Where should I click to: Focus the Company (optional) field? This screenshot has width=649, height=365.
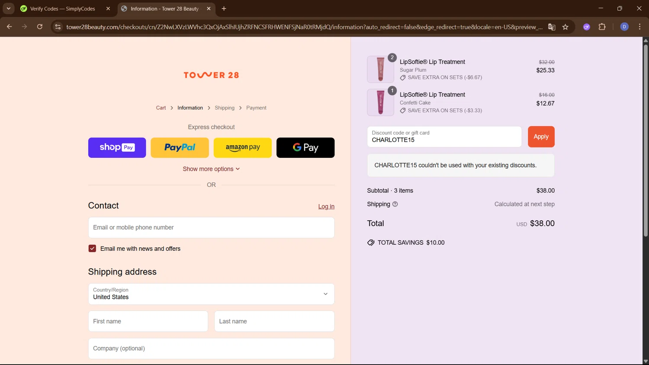[211, 349]
